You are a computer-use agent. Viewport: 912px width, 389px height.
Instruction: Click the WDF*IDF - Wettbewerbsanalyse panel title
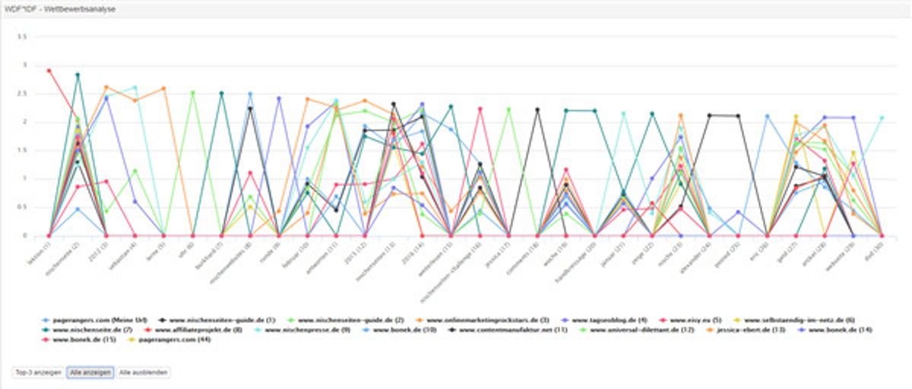61,8
